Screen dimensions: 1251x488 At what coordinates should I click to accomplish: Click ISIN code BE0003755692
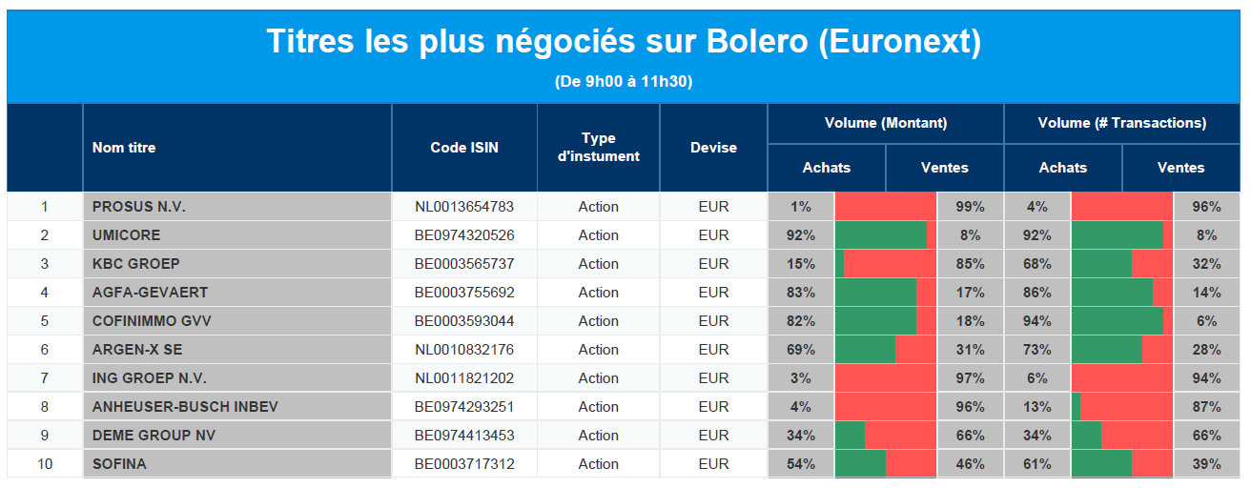coord(464,293)
